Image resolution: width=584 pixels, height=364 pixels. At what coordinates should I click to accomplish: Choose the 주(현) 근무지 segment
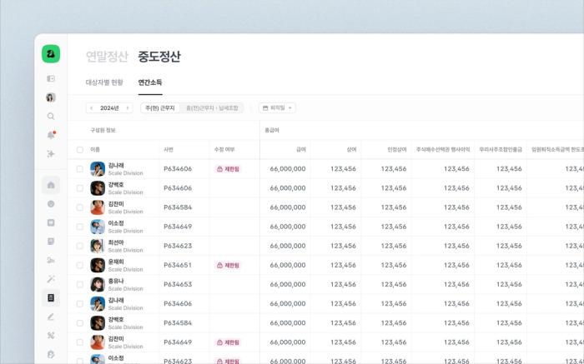coord(160,107)
